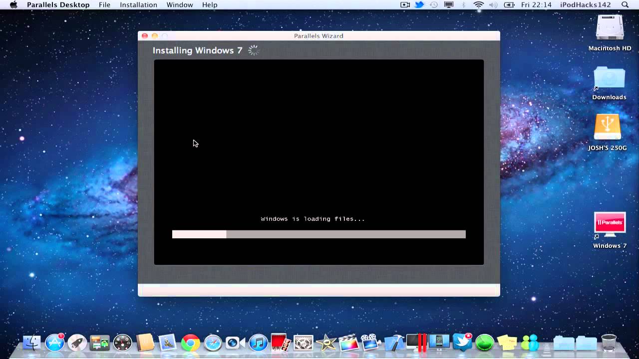Open the Window menu

(180, 5)
